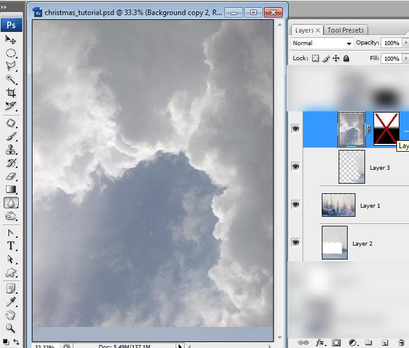Open the status bar info arrow menu

click(180, 346)
